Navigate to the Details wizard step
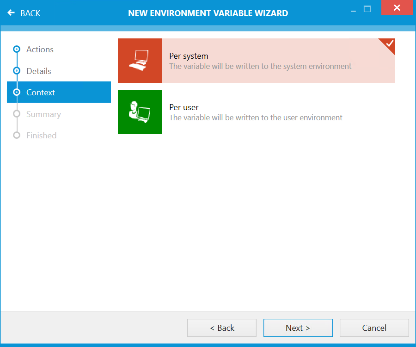Screen dimensions: 416x347 pyautogui.click(x=38, y=71)
